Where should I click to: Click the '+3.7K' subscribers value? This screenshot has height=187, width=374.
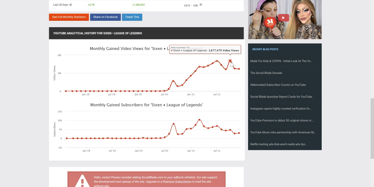pyautogui.click(x=91, y=5)
